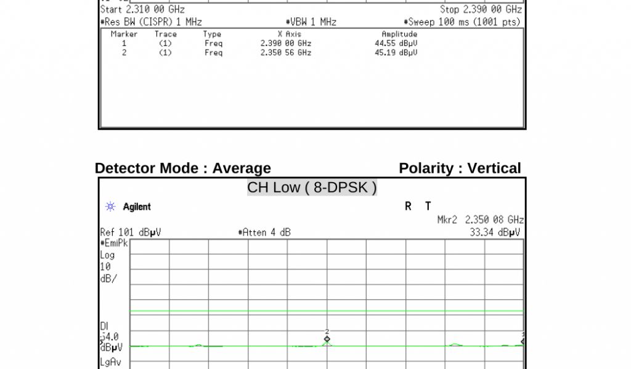Click the DI display line indicator arrow
This screenshot has height=369, width=631.
pyautogui.click(x=102, y=341)
